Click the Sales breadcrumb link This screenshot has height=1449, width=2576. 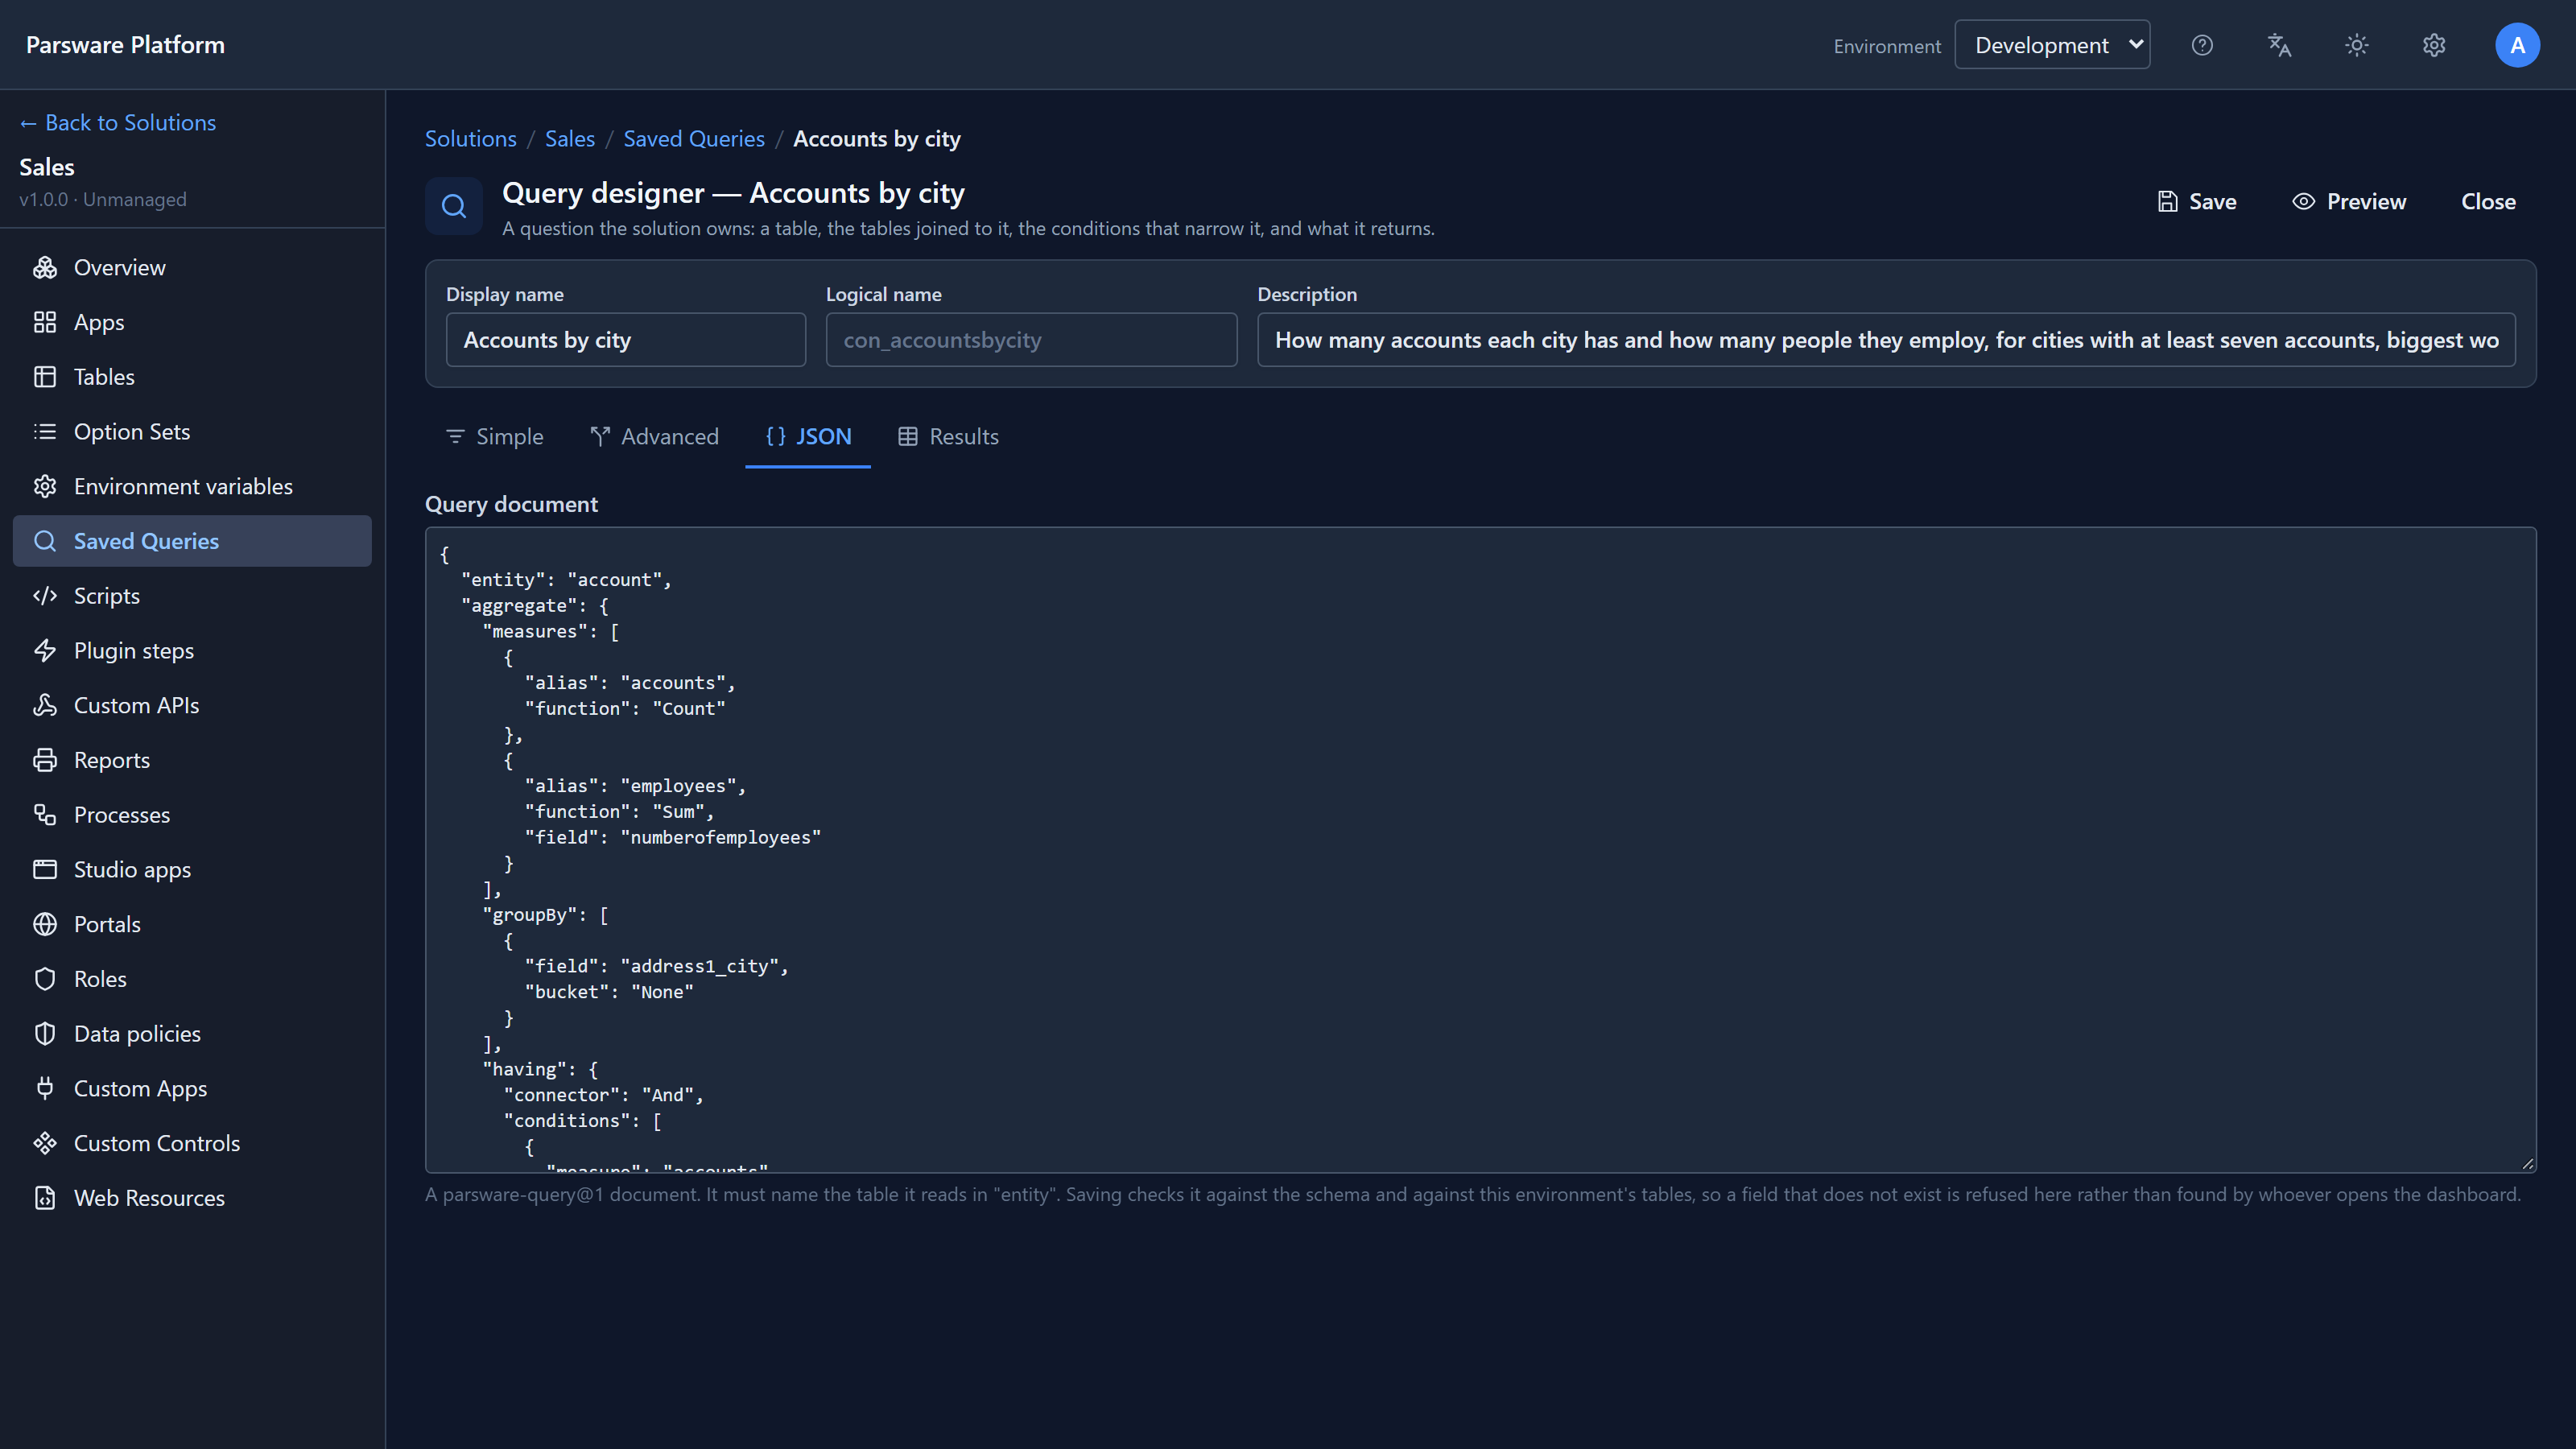pos(570,139)
